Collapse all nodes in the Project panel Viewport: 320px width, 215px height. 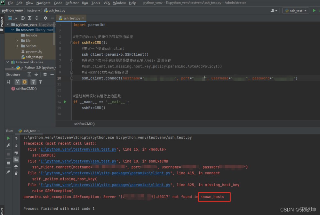pyautogui.click(x=37, y=18)
